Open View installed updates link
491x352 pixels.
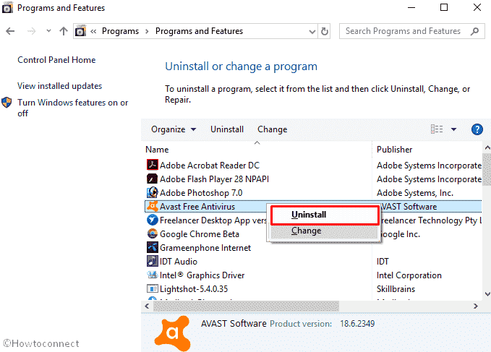coord(59,86)
